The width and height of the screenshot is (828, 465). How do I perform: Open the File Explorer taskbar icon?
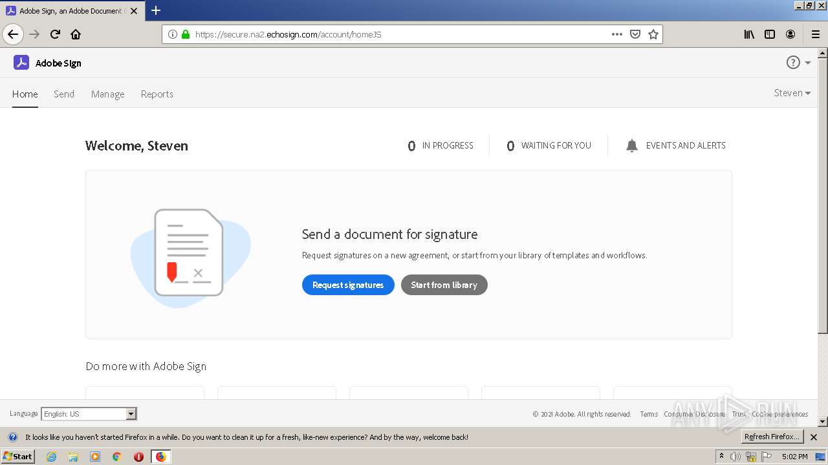point(73,457)
